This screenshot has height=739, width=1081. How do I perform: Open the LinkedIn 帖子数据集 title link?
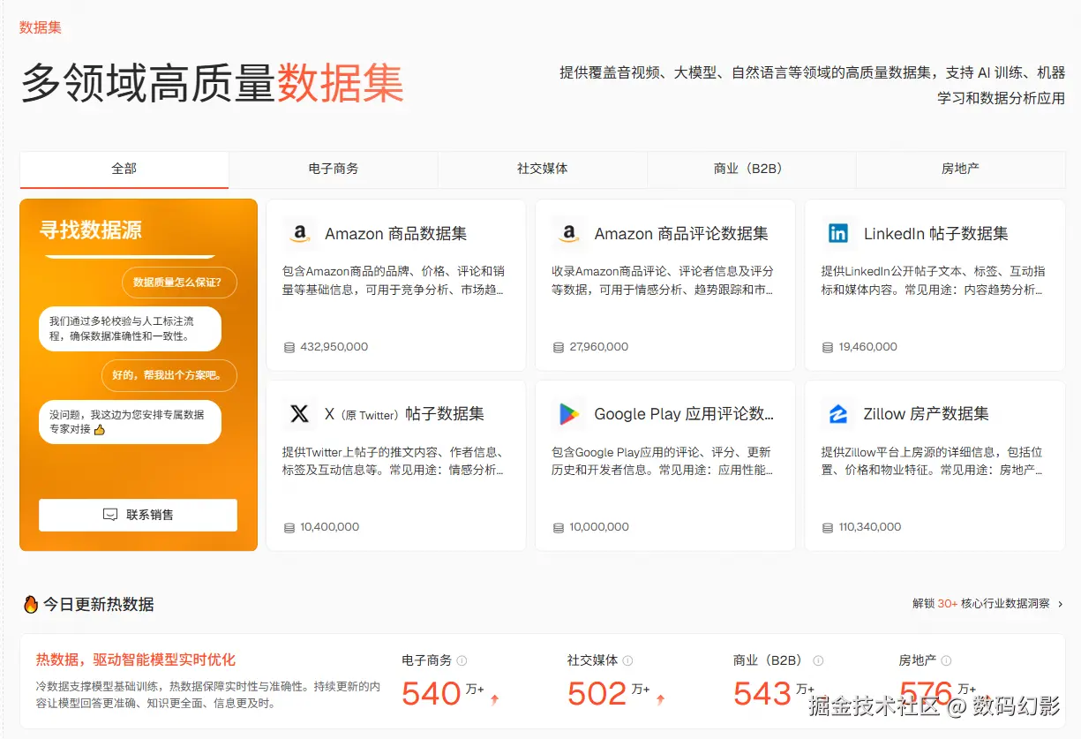(x=935, y=234)
